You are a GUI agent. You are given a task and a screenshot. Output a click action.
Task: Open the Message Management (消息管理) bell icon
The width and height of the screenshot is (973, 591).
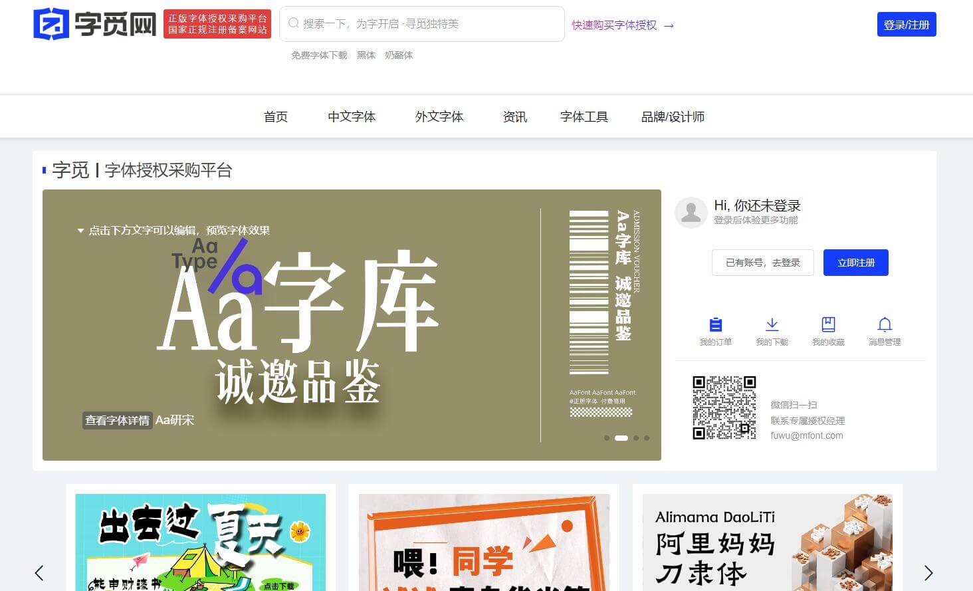[885, 324]
